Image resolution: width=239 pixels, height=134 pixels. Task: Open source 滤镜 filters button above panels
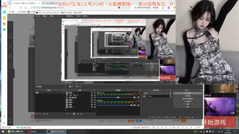[79, 87]
